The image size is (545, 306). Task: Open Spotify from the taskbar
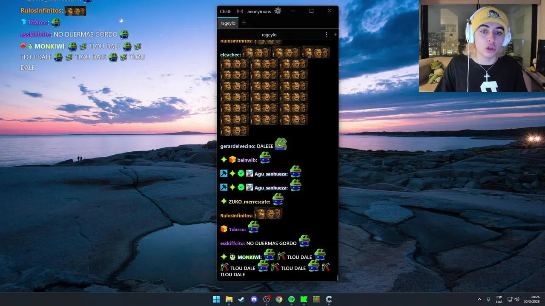click(291, 299)
